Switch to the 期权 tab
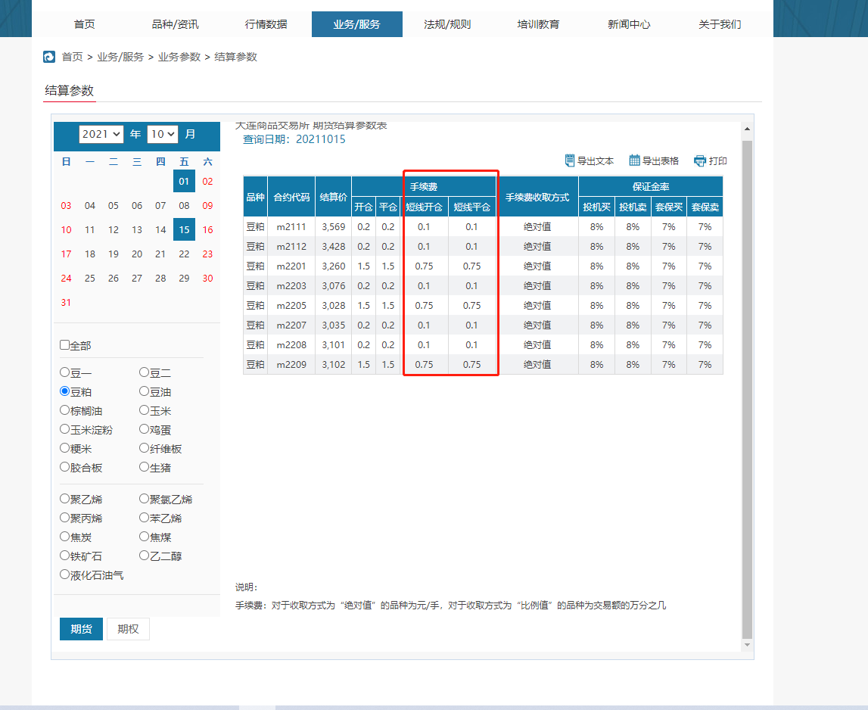 click(128, 629)
